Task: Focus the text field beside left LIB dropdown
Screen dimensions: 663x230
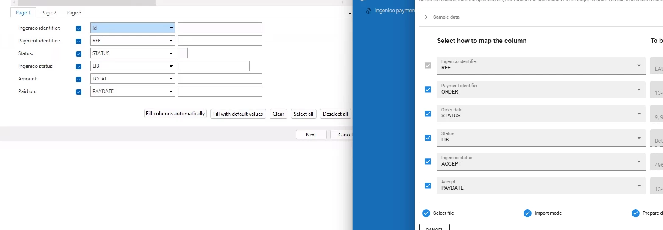Action: tap(214, 66)
